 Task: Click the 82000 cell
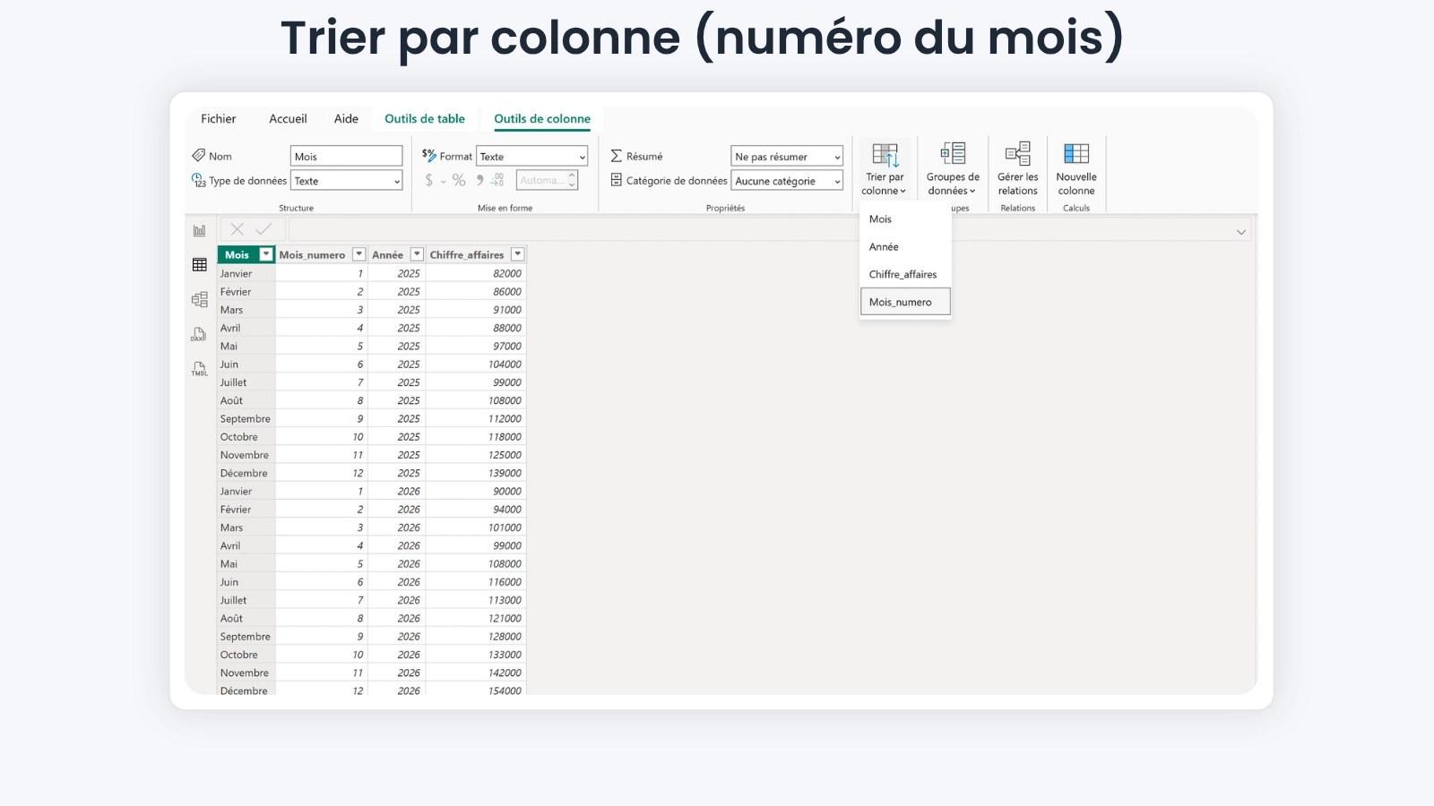(476, 274)
